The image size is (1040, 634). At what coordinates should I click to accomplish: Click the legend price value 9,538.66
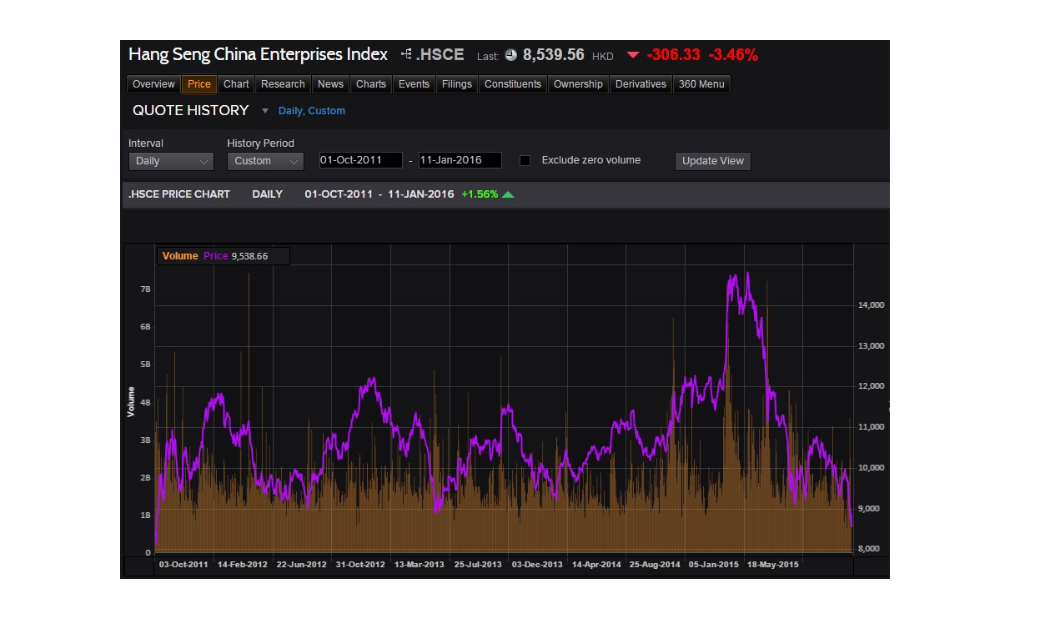249,256
